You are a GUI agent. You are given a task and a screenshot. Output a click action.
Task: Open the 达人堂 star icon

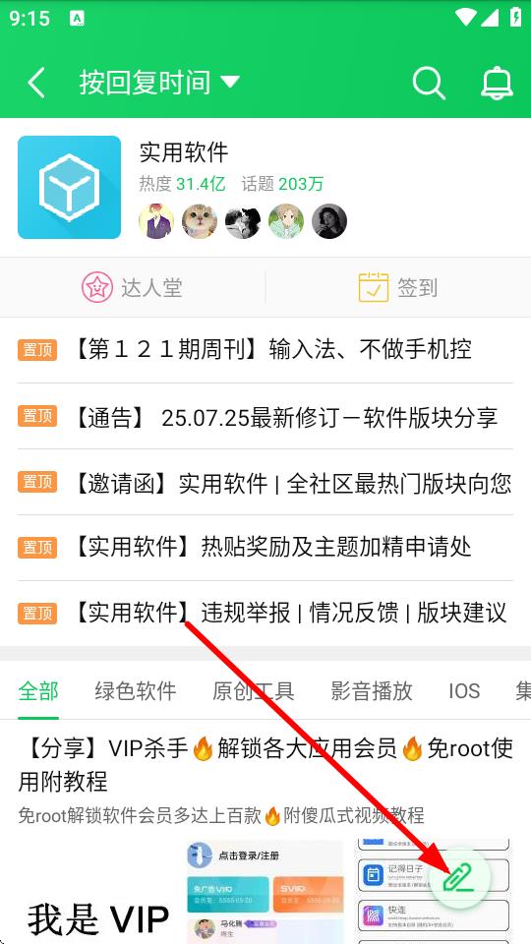(x=97, y=287)
